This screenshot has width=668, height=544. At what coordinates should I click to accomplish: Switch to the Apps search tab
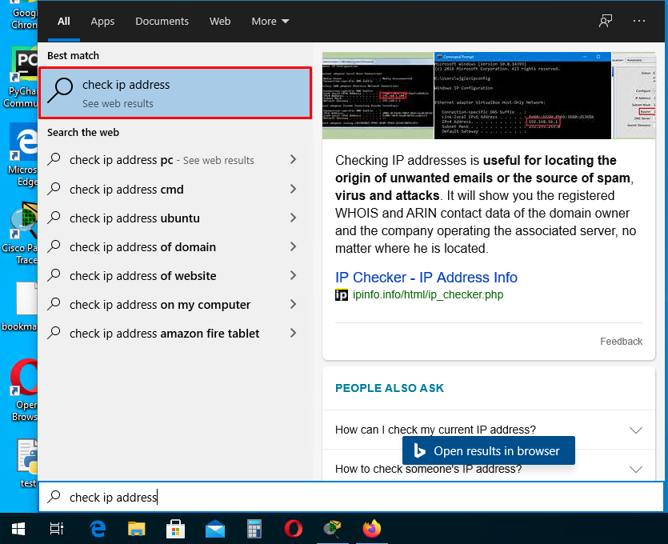102,22
